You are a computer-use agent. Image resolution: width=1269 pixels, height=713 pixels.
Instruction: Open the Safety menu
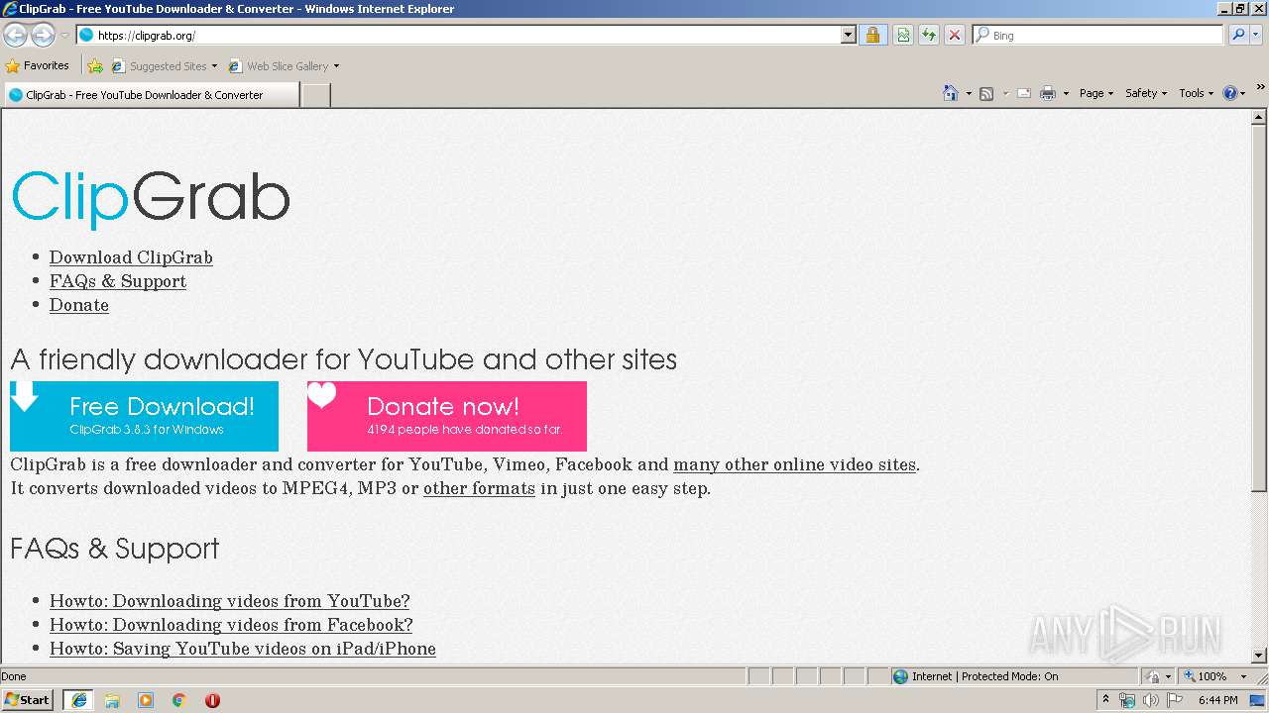[x=1147, y=93]
